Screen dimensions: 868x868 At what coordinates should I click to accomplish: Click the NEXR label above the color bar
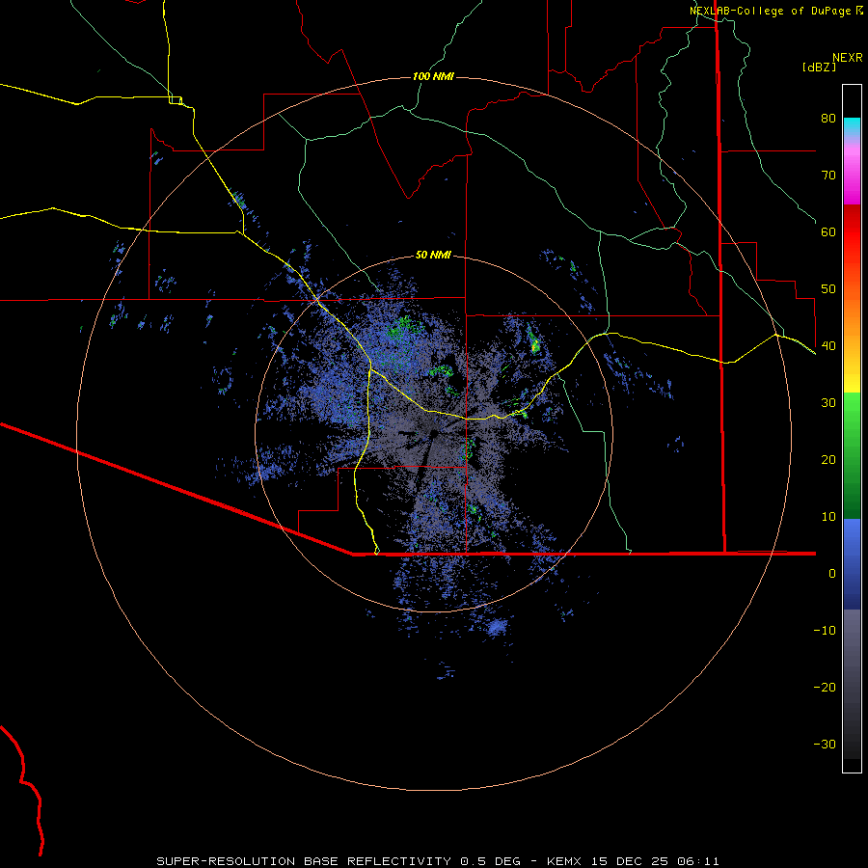tap(847, 58)
